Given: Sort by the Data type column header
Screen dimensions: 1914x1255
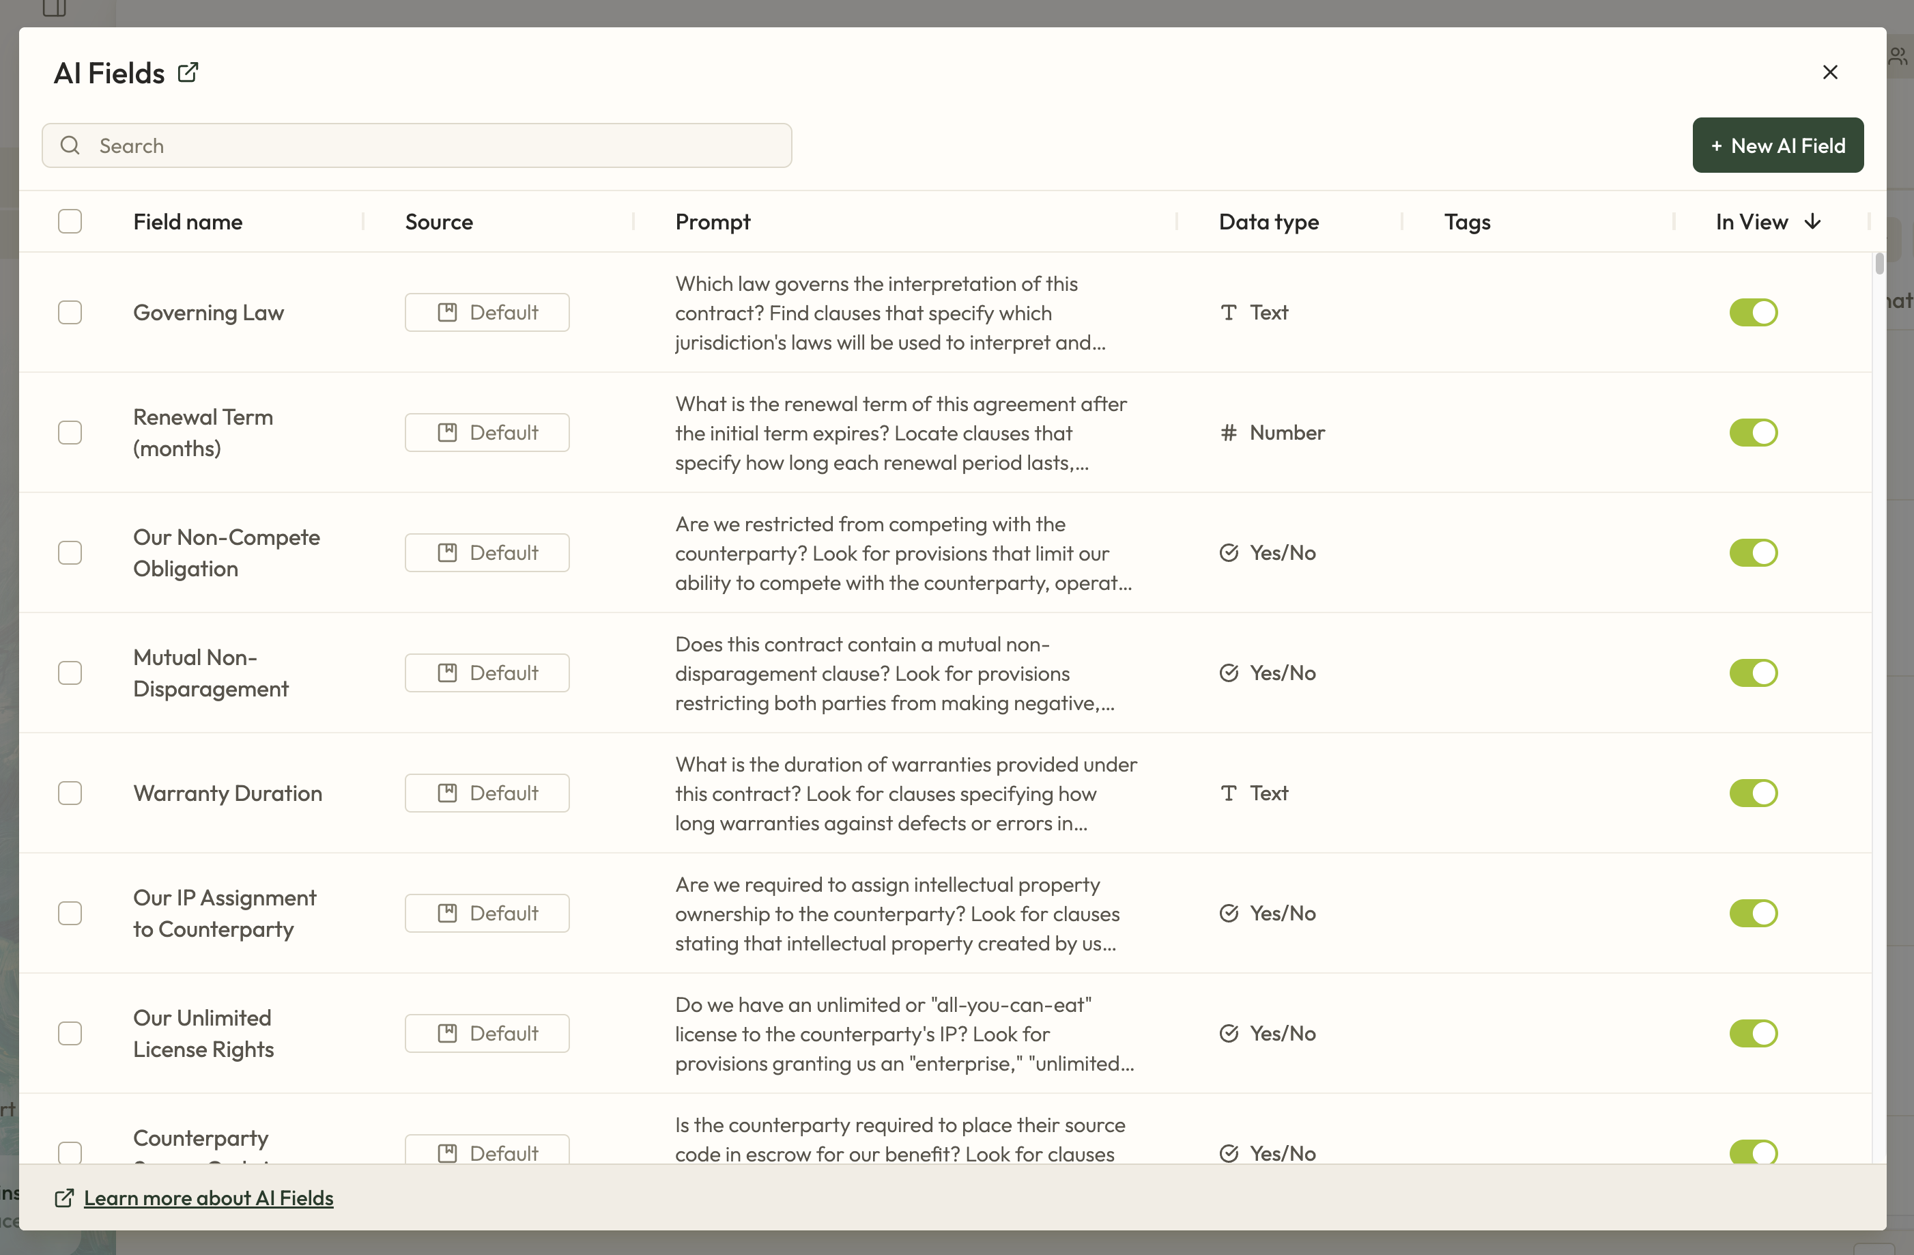Looking at the screenshot, I should [x=1268, y=221].
